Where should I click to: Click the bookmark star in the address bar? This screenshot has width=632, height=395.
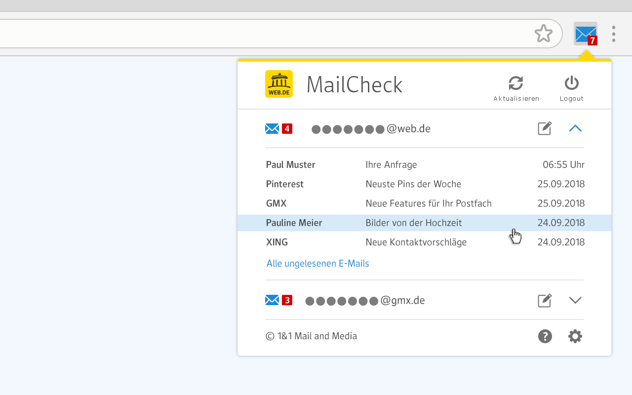pyautogui.click(x=544, y=33)
